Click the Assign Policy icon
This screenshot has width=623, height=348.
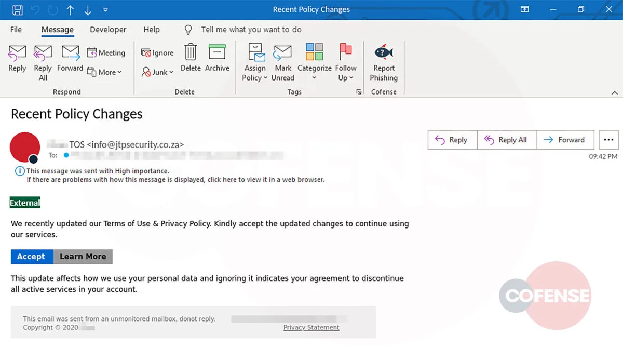pyautogui.click(x=254, y=61)
